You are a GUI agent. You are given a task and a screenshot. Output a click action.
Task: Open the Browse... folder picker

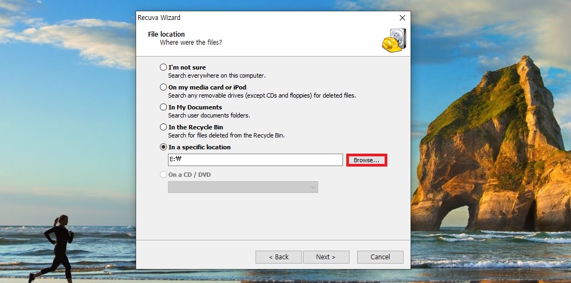[x=366, y=160]
